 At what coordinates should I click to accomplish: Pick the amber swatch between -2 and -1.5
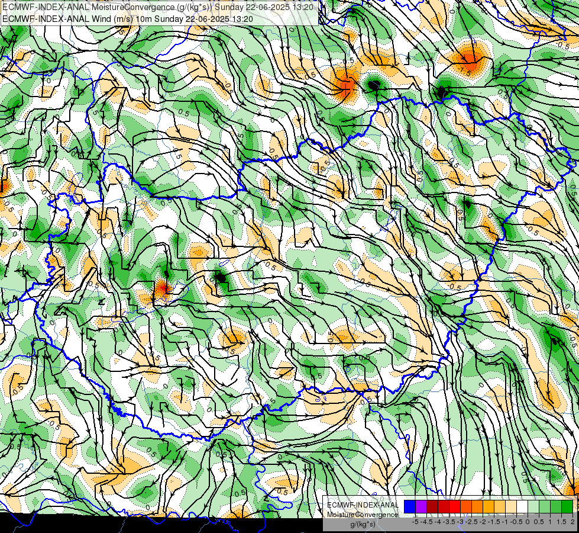click(489, 506)
